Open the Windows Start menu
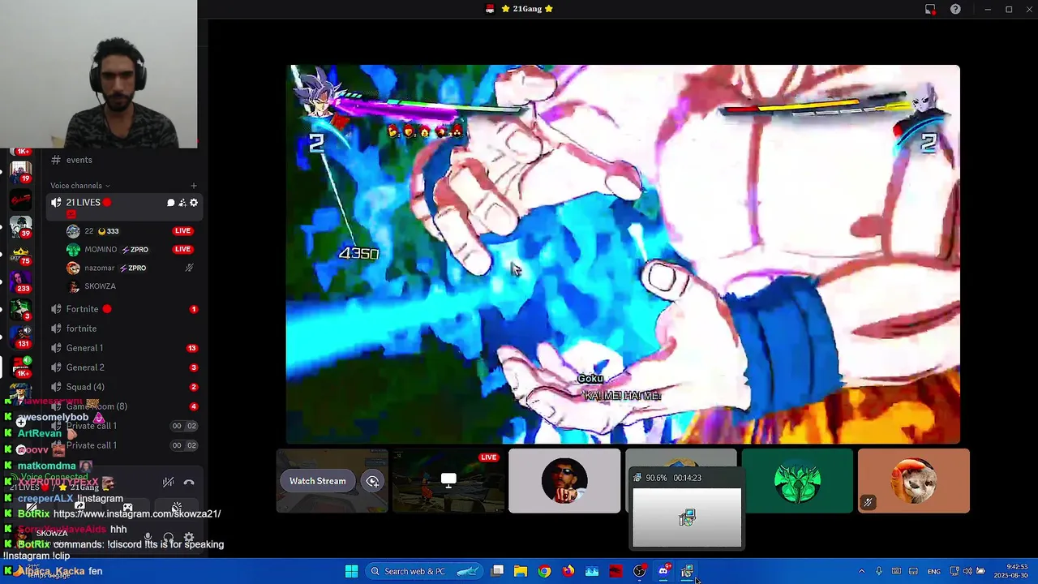1038x584 pixels. coord(351,571)
